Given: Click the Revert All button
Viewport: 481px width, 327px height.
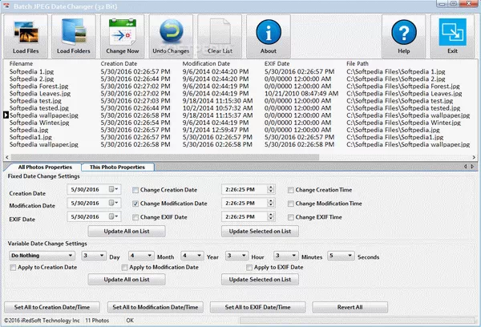Looking at the screenshot, I should pyautogui.click(x=350, y=307).
